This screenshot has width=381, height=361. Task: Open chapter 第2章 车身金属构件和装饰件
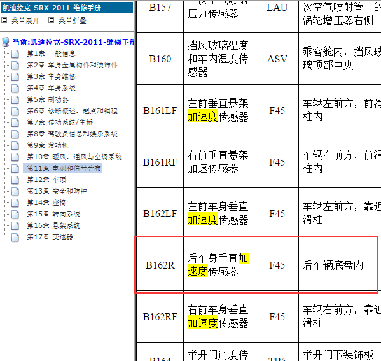[72, 65]
